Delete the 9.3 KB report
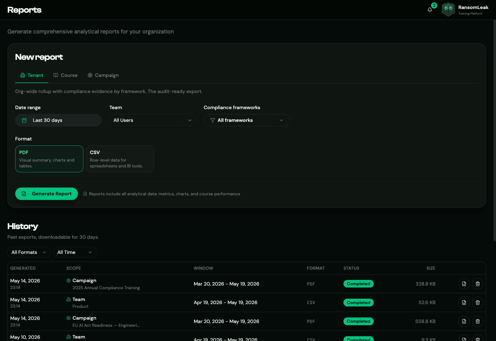 coord(478,338)
